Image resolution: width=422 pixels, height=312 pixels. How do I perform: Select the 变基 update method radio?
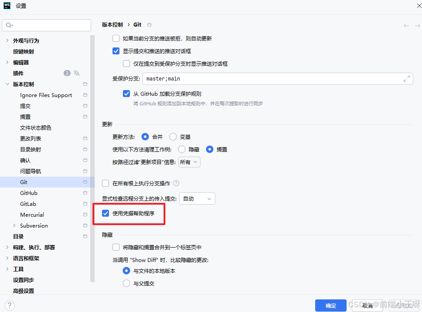[173, 137]
